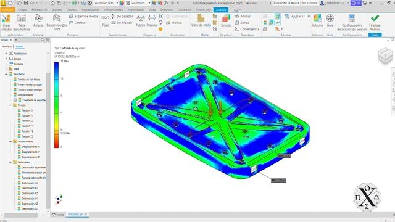Open the Convergencia plot
This screenshot has width=395, height=222.
pos(247,29)
